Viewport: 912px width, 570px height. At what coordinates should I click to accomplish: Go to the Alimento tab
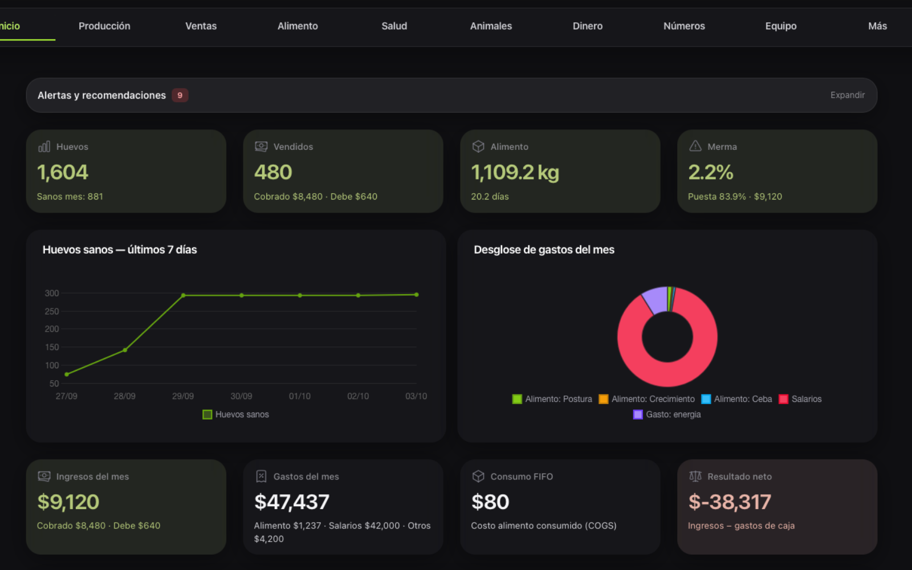pyautogui.click(x=298, y=26)
